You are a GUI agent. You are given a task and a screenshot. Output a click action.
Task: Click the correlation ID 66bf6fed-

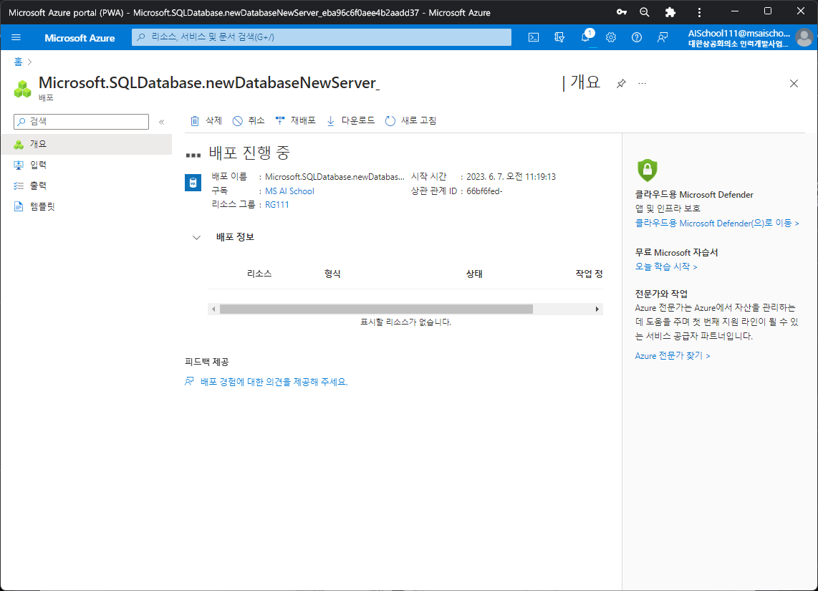tap(484, 191)
